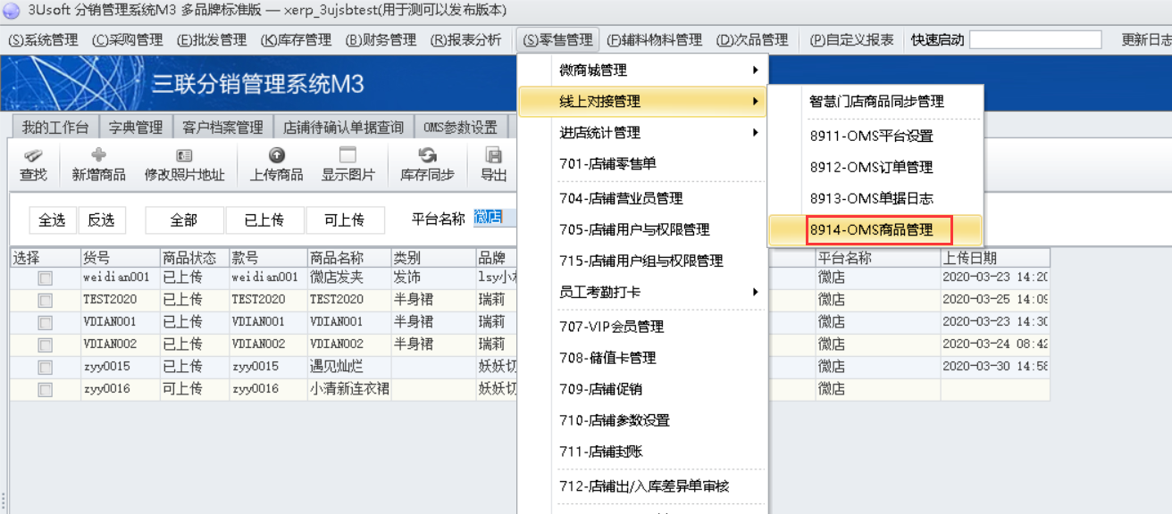Open the 平台名称 combo box
1172x514 pixels.
(x=494, y=217)
